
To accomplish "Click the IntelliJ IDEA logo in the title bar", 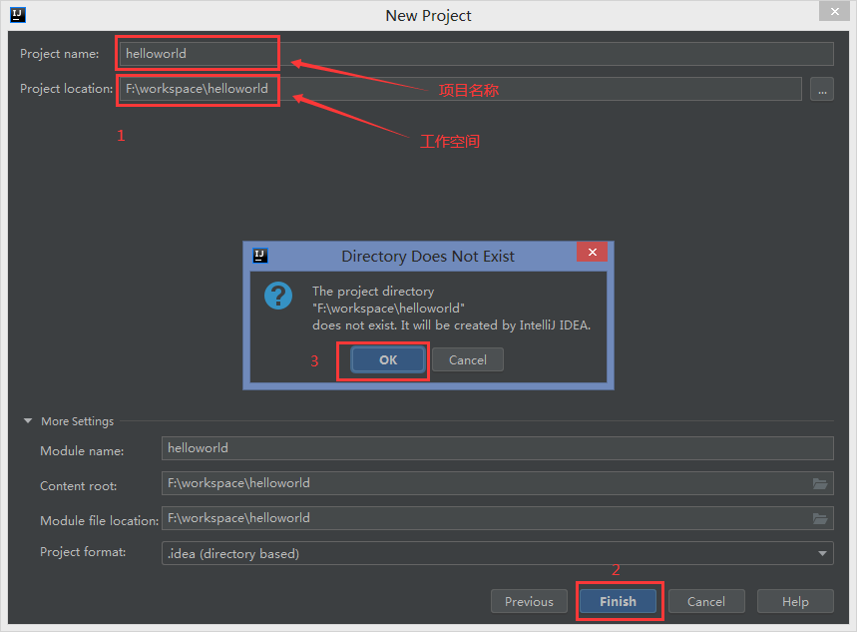I will coord(16,14).
